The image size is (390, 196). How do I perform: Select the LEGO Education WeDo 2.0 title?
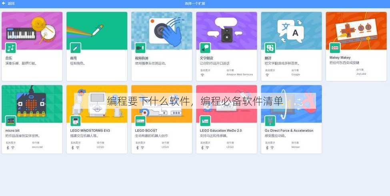pyautogui.click(x=221, y=130)
